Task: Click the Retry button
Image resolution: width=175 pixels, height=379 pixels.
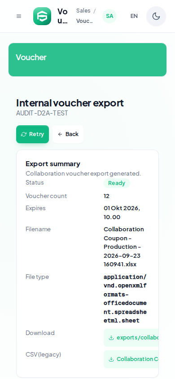Action: (x=33, y=134)
